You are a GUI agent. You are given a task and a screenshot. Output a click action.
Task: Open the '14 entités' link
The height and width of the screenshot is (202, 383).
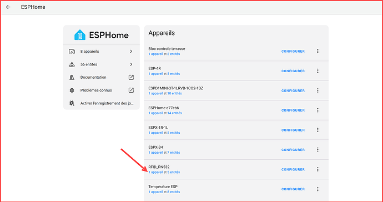[175, 113]
